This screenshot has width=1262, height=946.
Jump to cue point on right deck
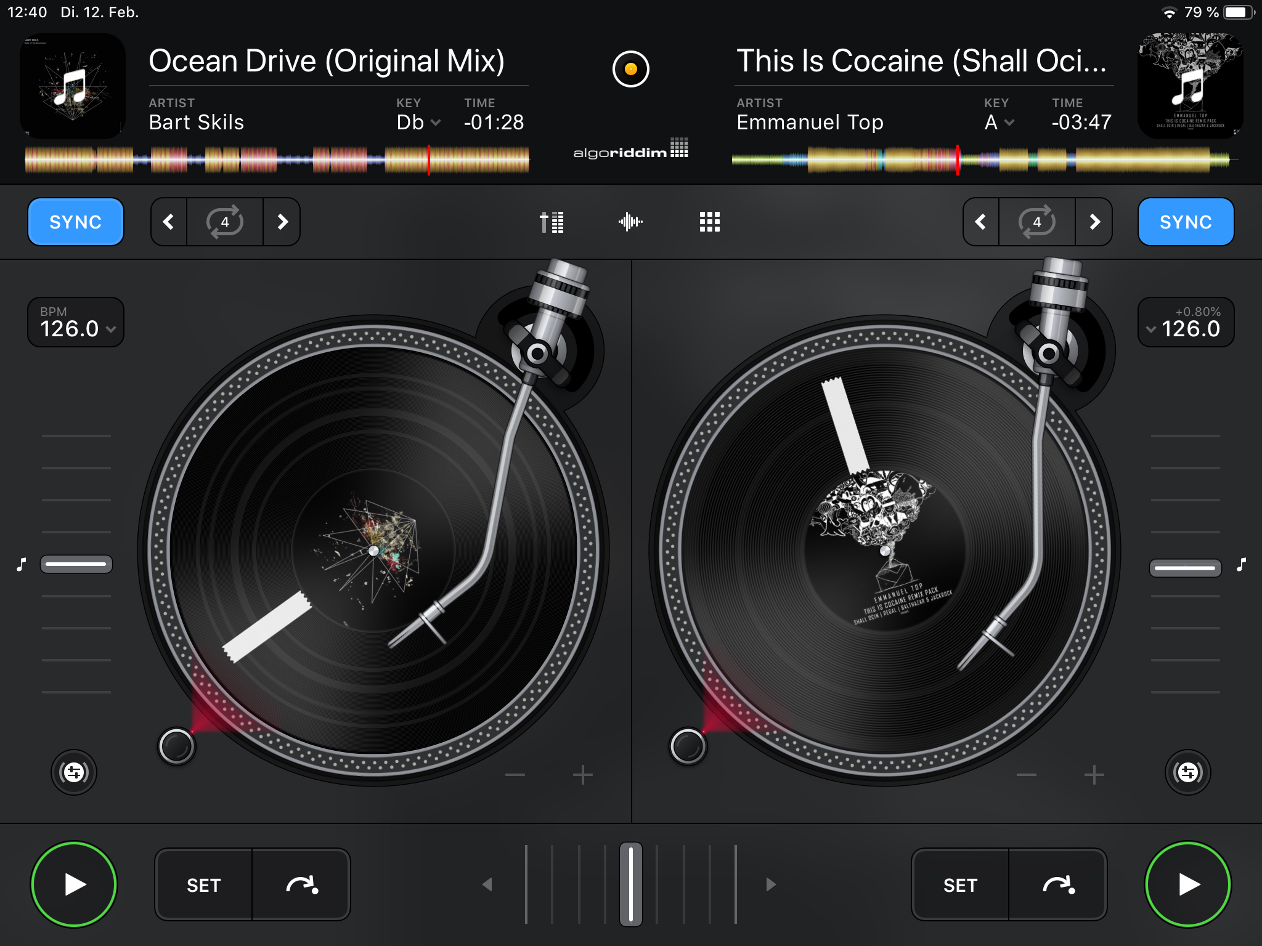click(1058, 885)
